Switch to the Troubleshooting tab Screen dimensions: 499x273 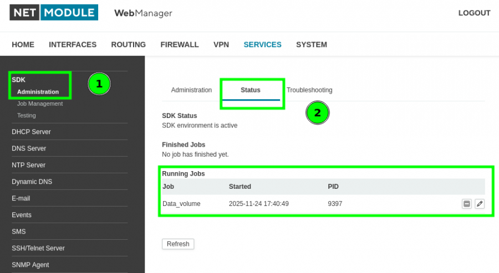pos(309,90)
